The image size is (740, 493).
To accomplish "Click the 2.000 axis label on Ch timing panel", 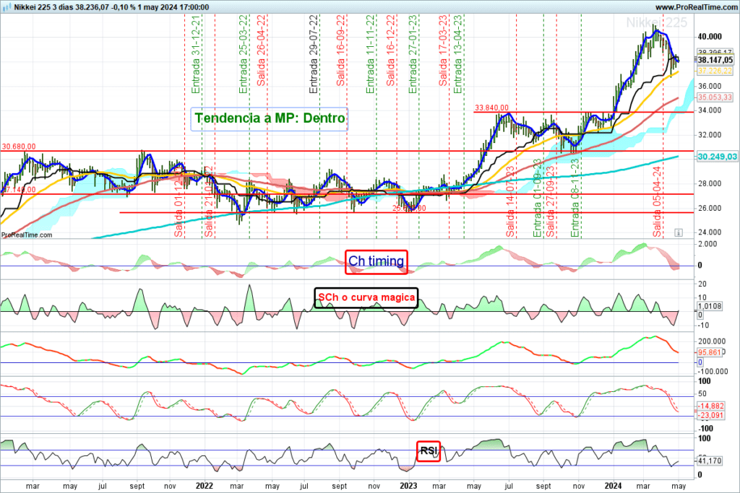I will click(707, 244).
